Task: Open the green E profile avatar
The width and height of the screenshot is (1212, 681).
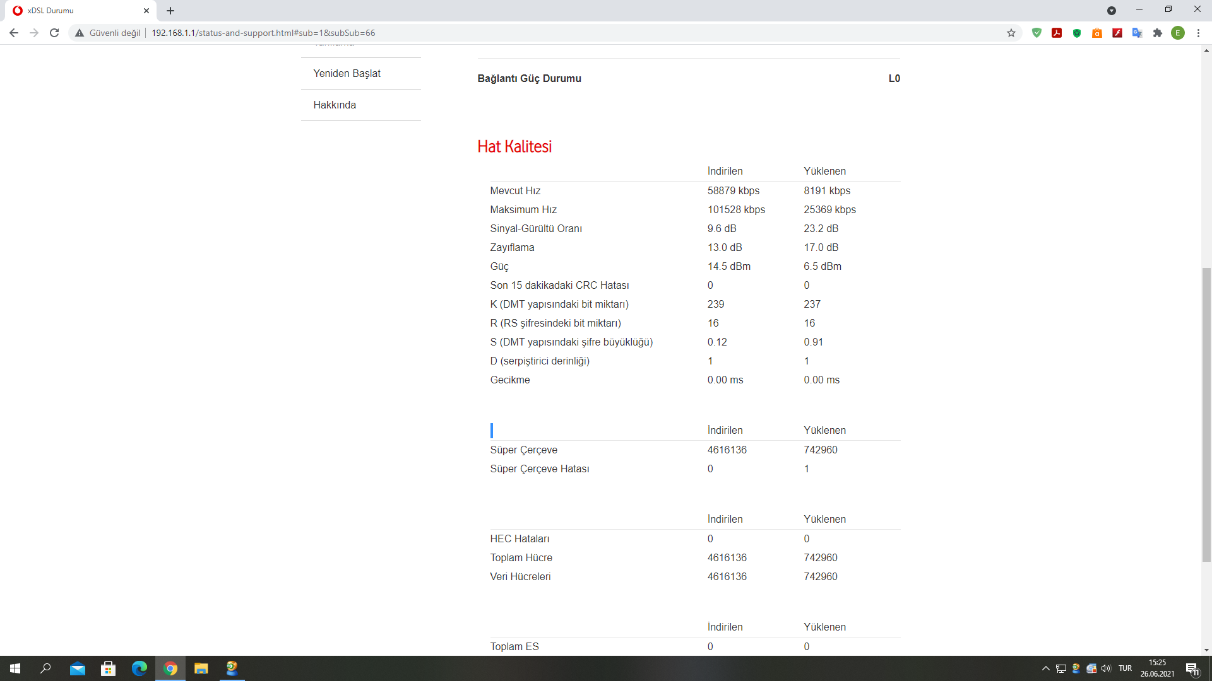Action: (x=1178, y=33)
